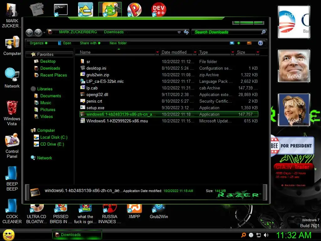Click the change view icon

click(232, 43)
